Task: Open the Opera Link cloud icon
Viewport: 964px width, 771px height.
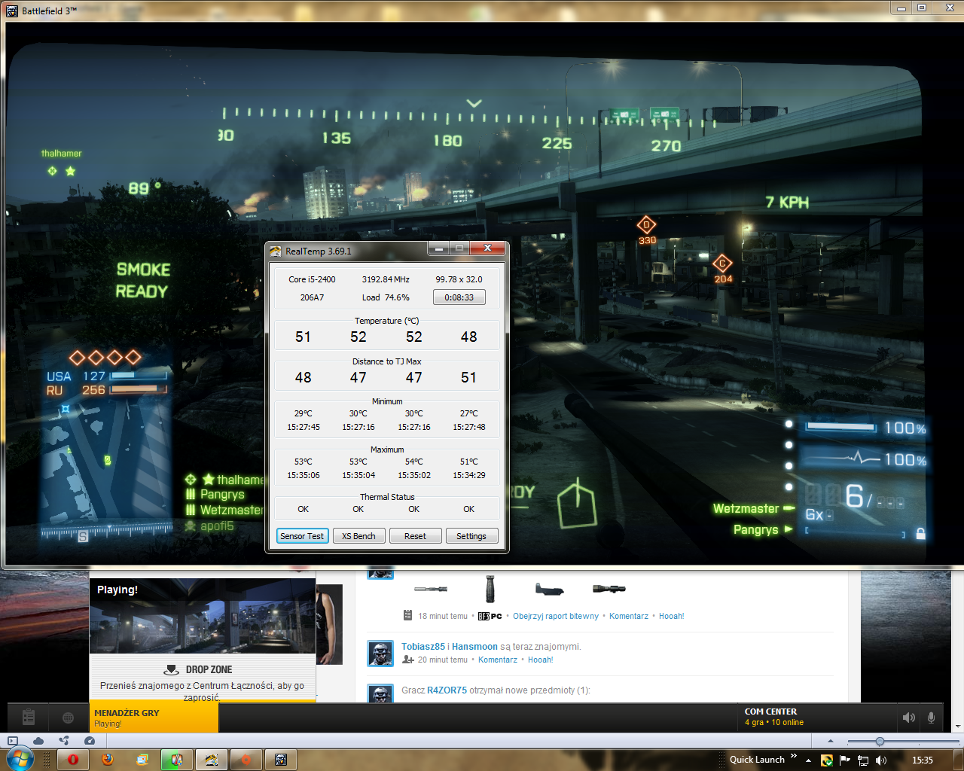Action: [x=38, y=741]
